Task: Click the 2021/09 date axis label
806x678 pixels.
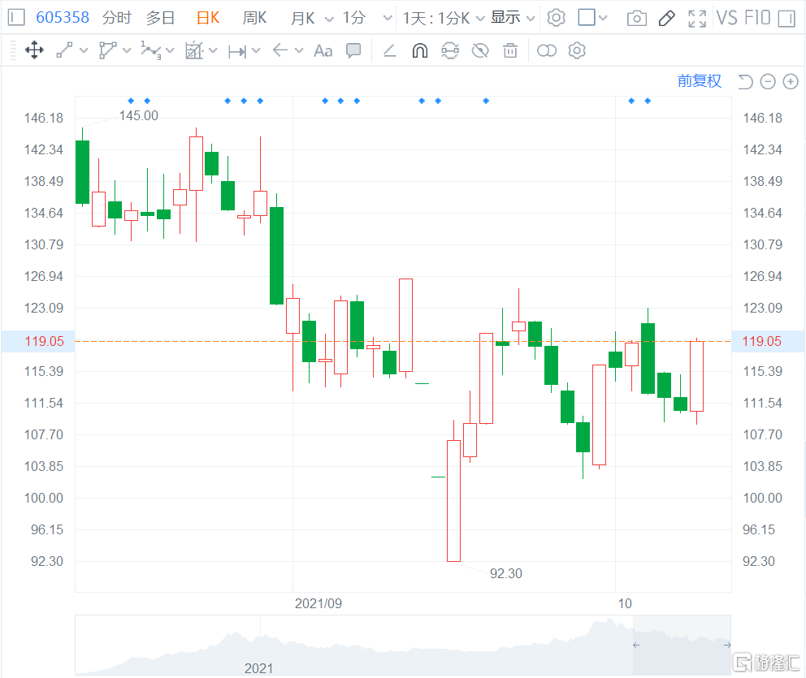Action: click(318, 603)
